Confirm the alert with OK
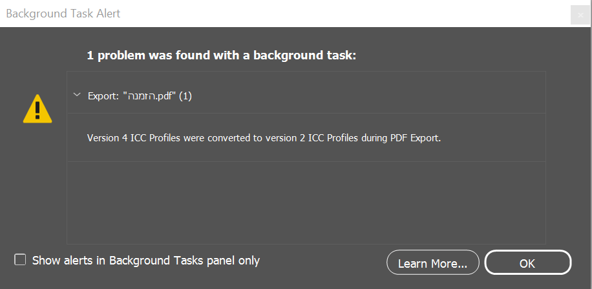 point(527,263)
